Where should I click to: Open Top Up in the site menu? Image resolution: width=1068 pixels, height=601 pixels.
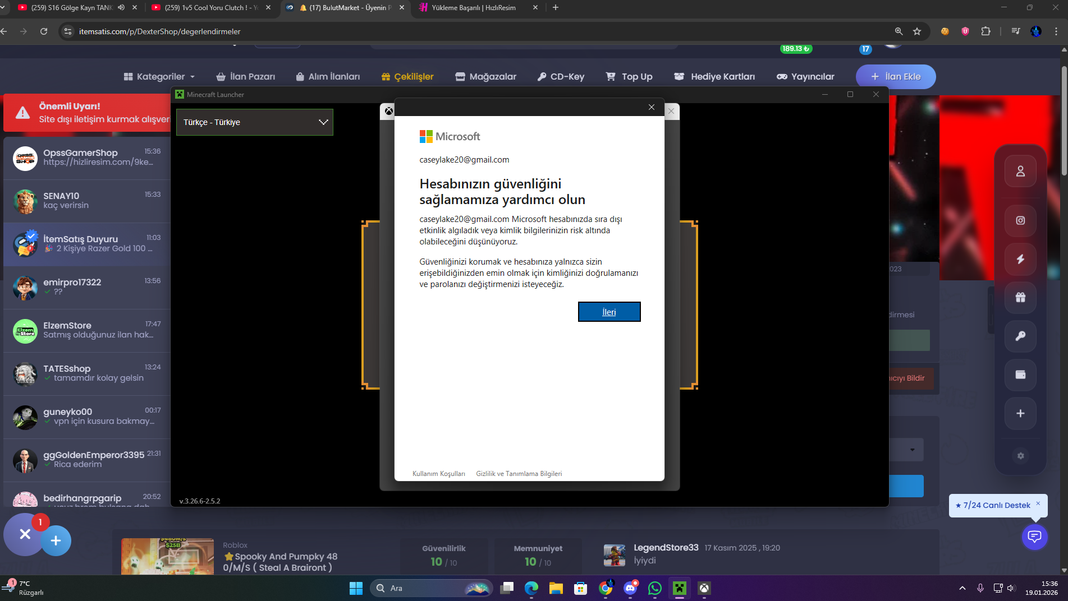[x=629, y=77]
